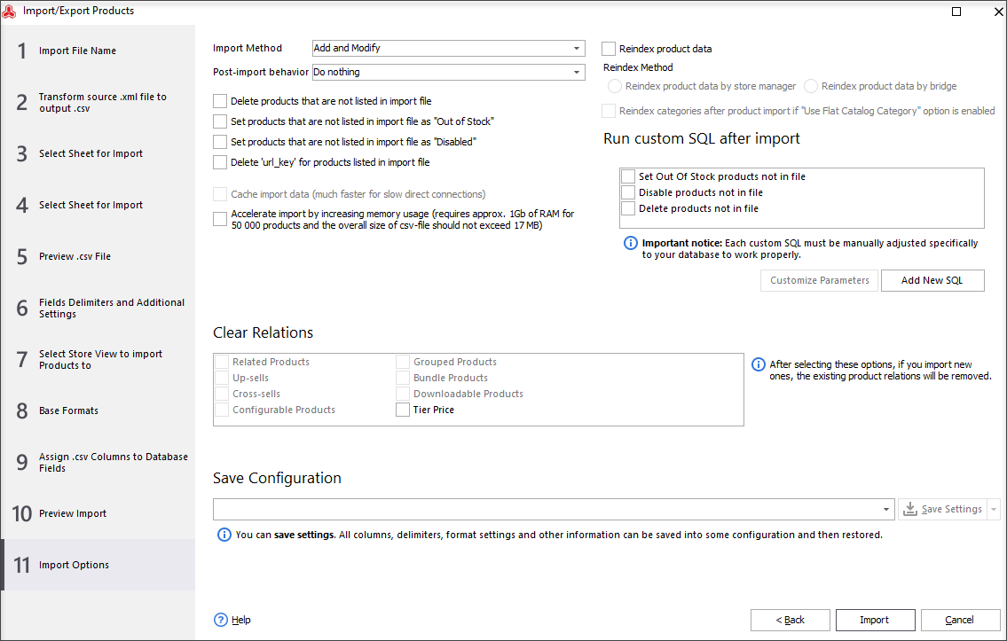The image size is (1007, 641).
Task: Open step 8 Base Formats
Action: 98,410
